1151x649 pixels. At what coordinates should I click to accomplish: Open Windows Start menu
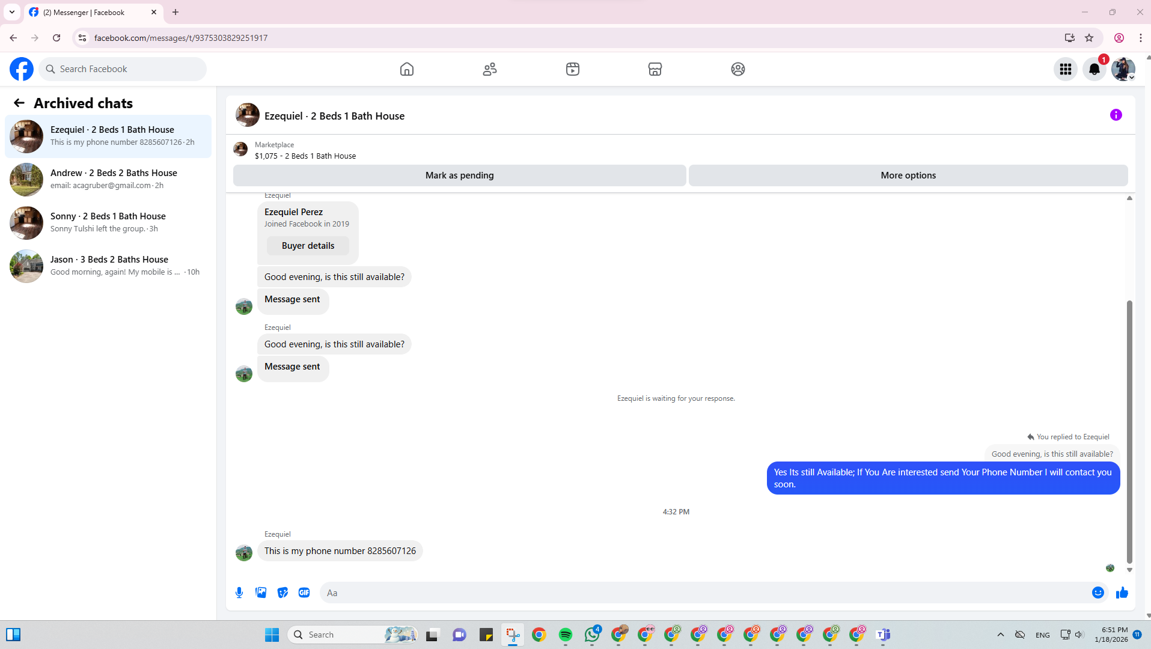pos(272,635)
